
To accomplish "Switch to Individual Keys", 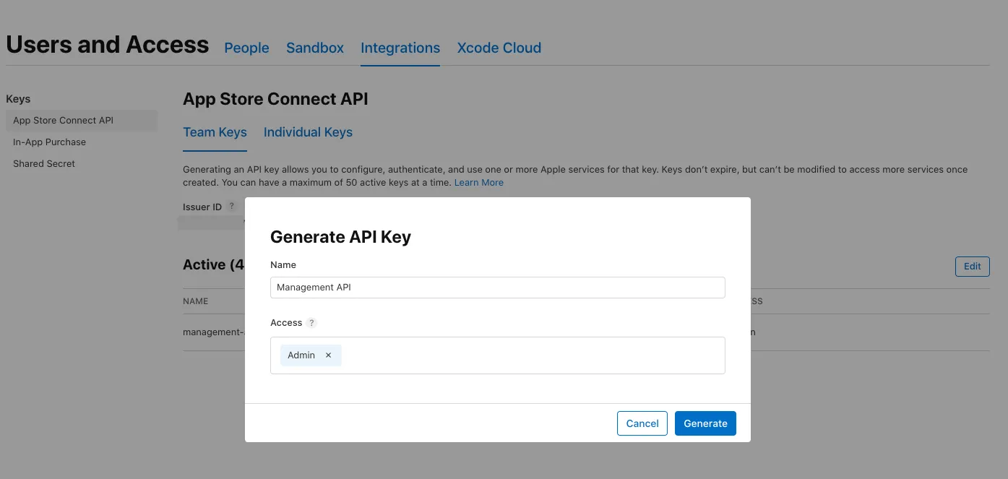I will [308, 132].
